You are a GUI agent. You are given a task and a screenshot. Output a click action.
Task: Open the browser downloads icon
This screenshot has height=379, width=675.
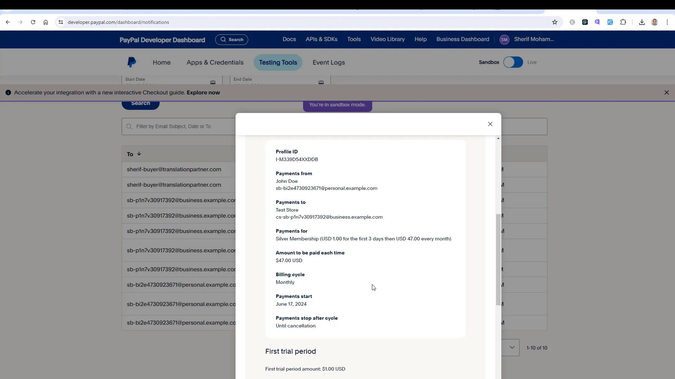(x=642, y=22)
